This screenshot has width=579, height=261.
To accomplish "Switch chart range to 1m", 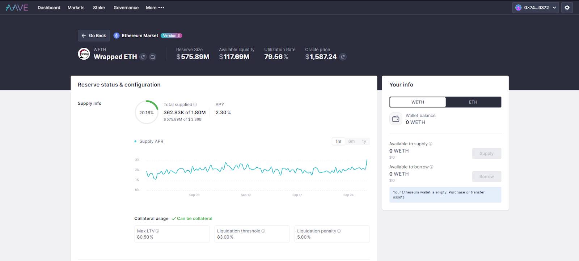I will click(x=338, y=141).
